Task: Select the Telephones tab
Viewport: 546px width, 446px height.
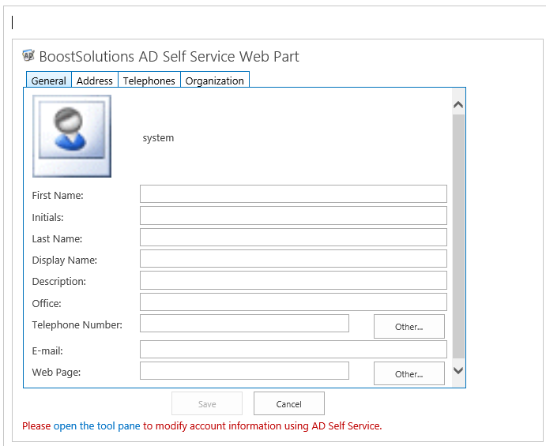Action: click(149, 81)
